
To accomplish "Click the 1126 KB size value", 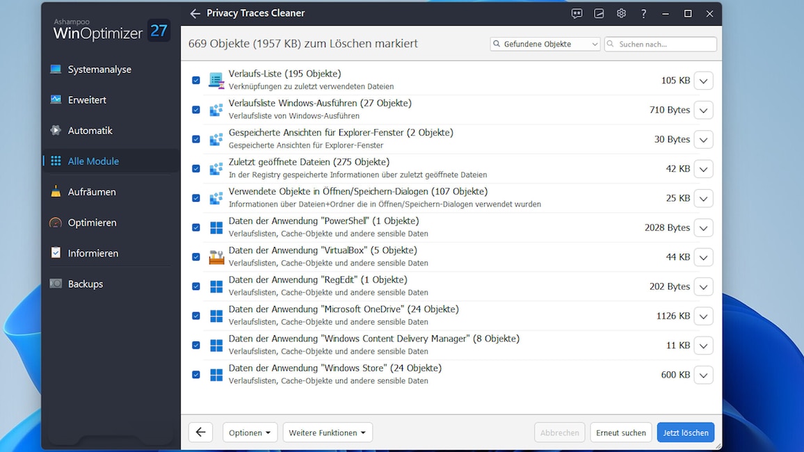I will [673, 316].
